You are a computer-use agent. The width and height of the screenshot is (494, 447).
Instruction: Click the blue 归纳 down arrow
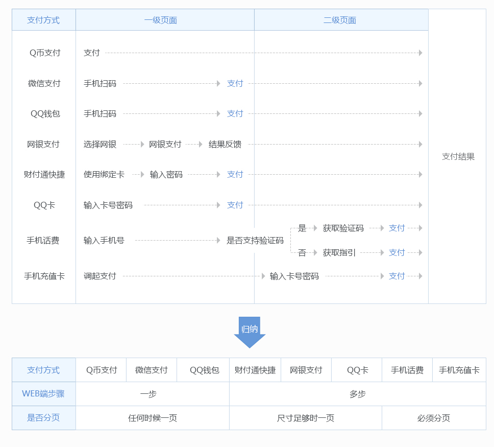coord(250,332)
